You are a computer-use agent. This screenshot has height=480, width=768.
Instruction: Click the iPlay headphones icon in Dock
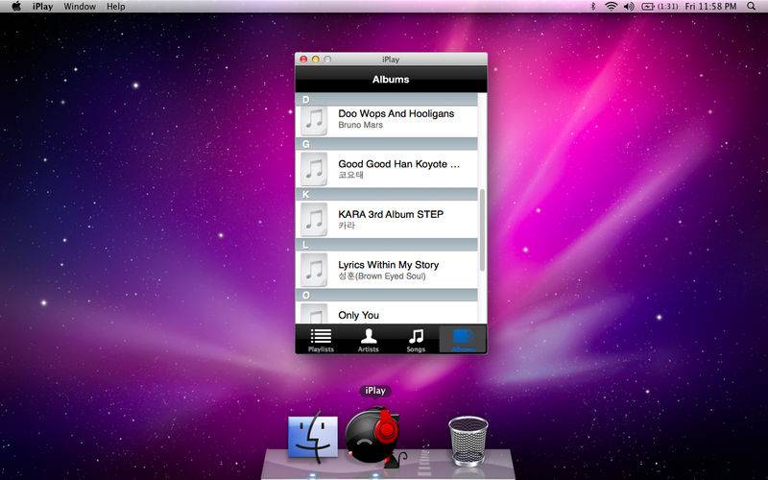tap(375, 436)
